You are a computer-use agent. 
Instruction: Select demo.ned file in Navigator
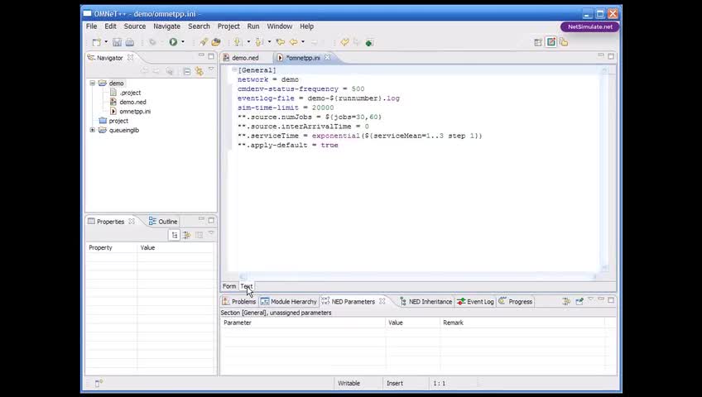132,102
